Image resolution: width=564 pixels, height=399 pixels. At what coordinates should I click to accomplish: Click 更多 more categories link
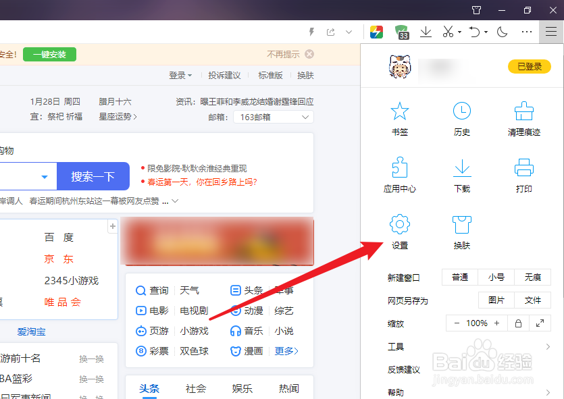pos(286,351)
